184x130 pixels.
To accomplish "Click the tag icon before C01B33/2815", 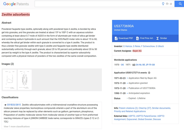I will pyautogui.click(x=5, y=105).
